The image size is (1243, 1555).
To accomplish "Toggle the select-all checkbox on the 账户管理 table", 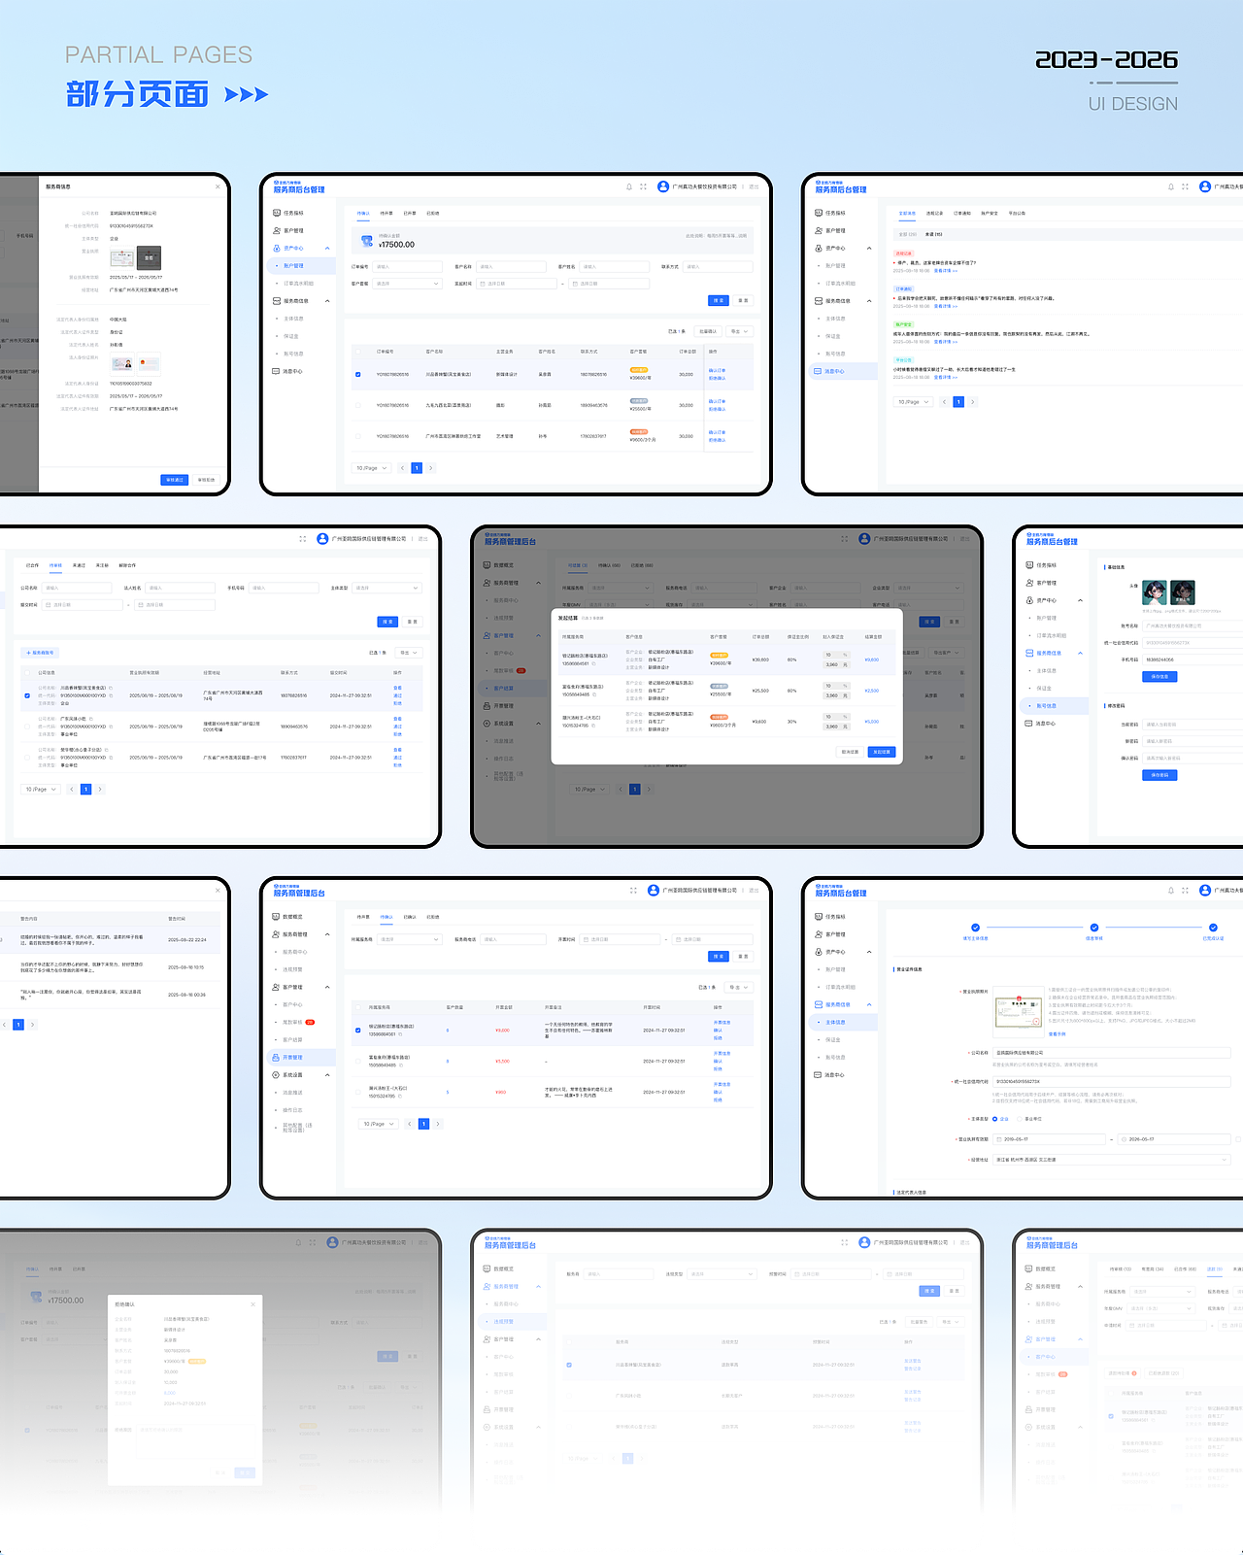I will [358, 352].
